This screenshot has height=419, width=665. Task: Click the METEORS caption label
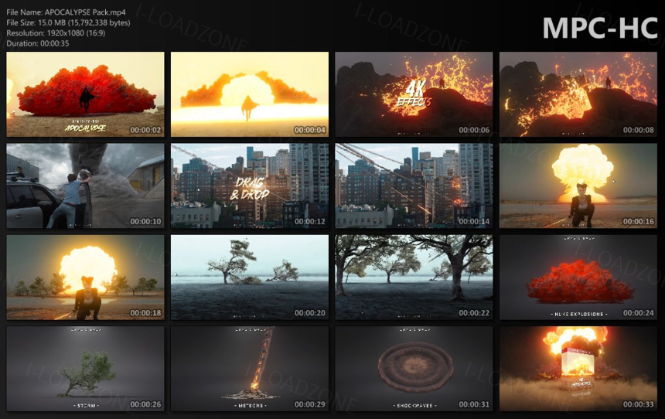(251, 406)
